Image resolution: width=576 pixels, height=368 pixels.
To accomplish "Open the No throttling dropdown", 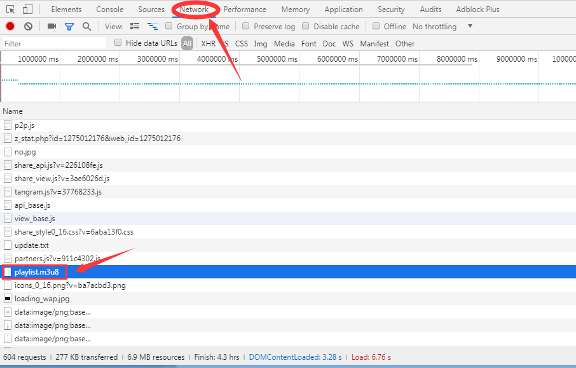I will click(x=442, y=27).
